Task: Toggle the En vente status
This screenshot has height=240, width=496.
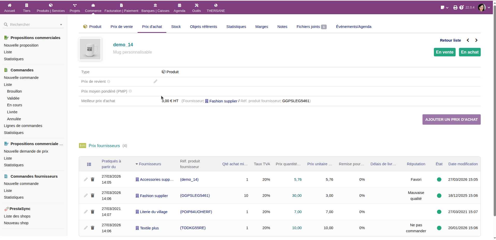Action: 444,52
